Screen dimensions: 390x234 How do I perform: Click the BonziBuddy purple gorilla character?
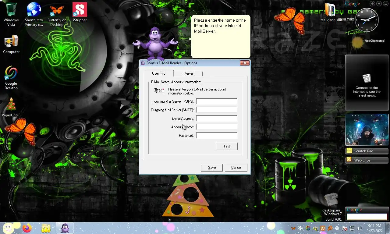[x=155, y=43]
